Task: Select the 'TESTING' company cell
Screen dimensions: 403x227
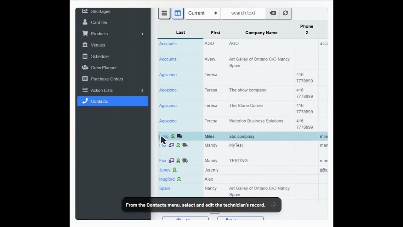Action: pos(261,161)
